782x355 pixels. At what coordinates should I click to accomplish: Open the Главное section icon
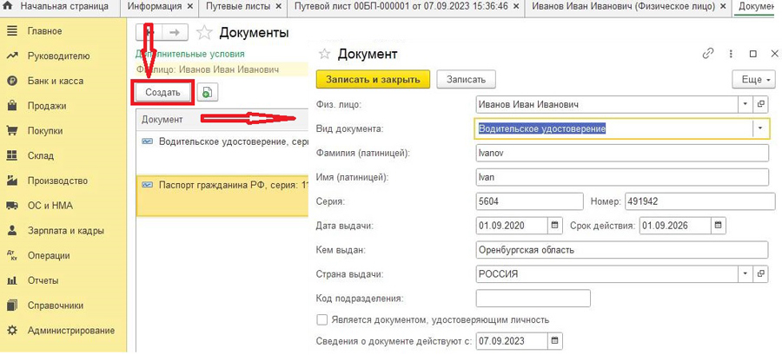(x=12, y=31)
